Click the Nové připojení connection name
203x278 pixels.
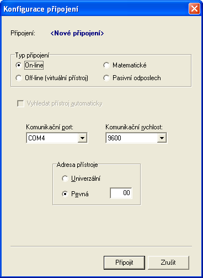(x=77, y=33)
